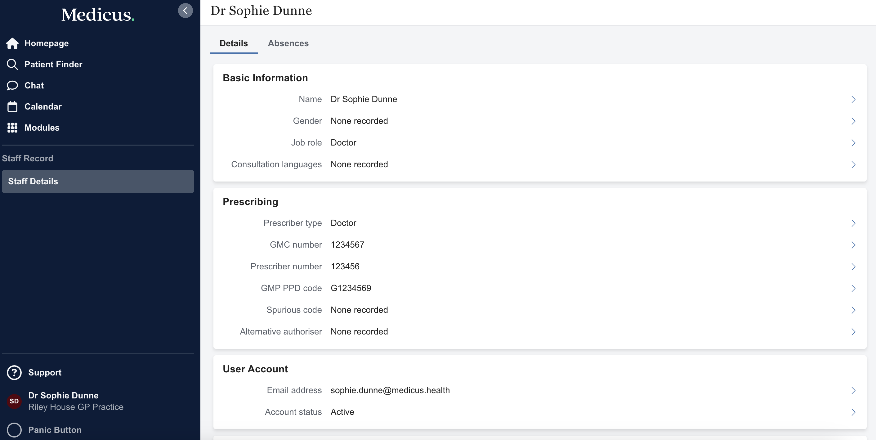Image resolution: width=876 pixels, height=440 pixels.
Task: Open Patient Finder magnifier icon
Action: tap(12, 64)
